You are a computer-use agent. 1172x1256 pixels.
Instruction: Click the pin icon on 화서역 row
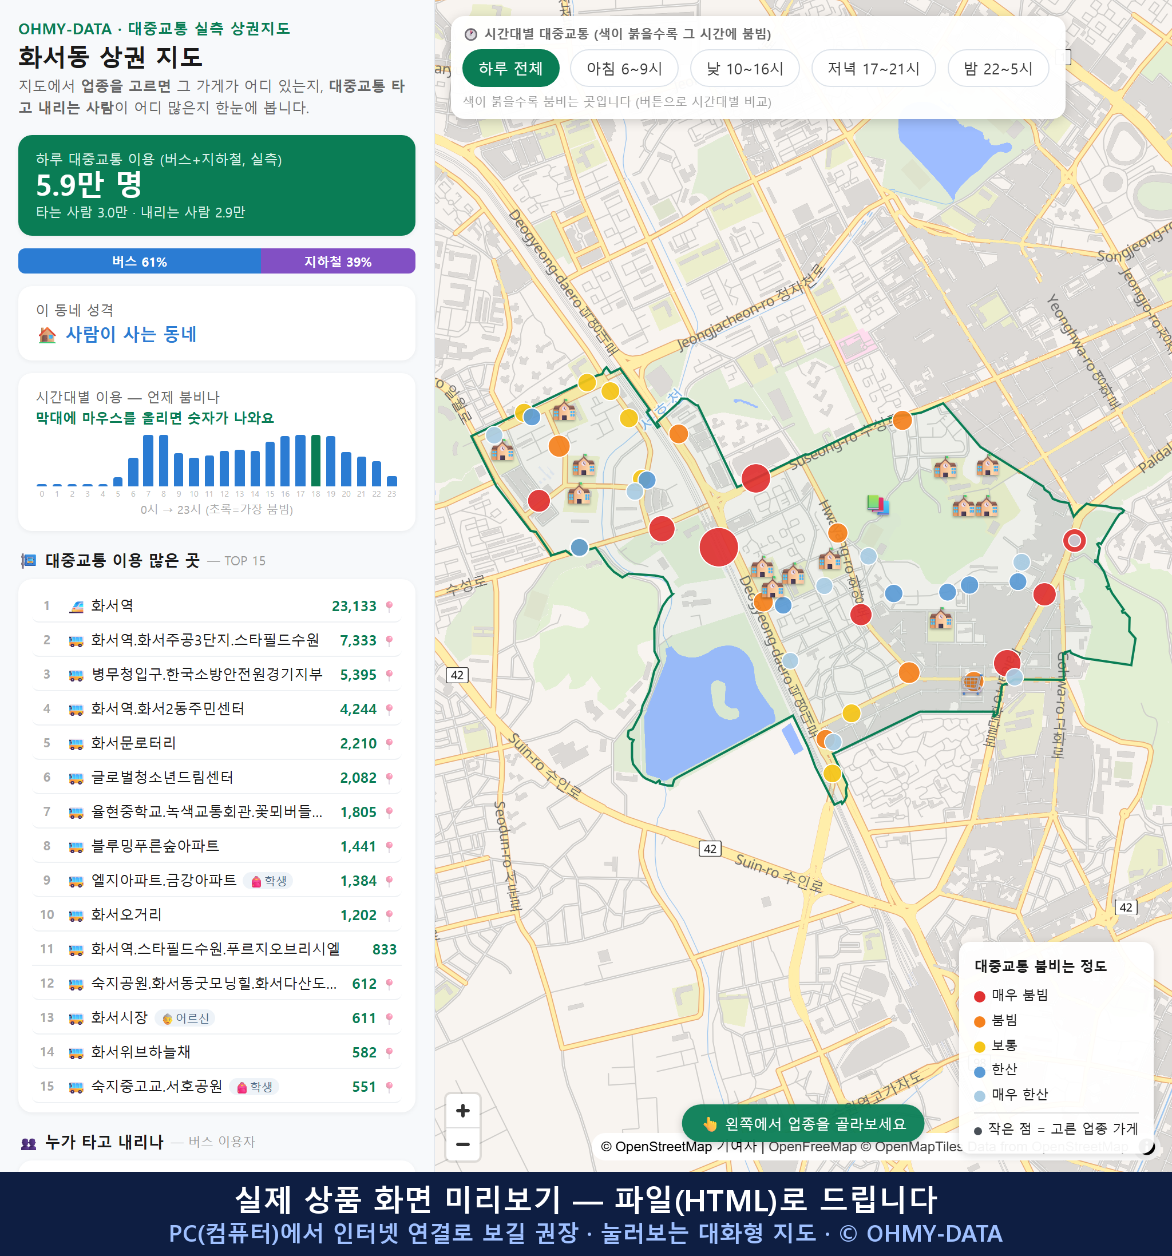click(389, 606)
